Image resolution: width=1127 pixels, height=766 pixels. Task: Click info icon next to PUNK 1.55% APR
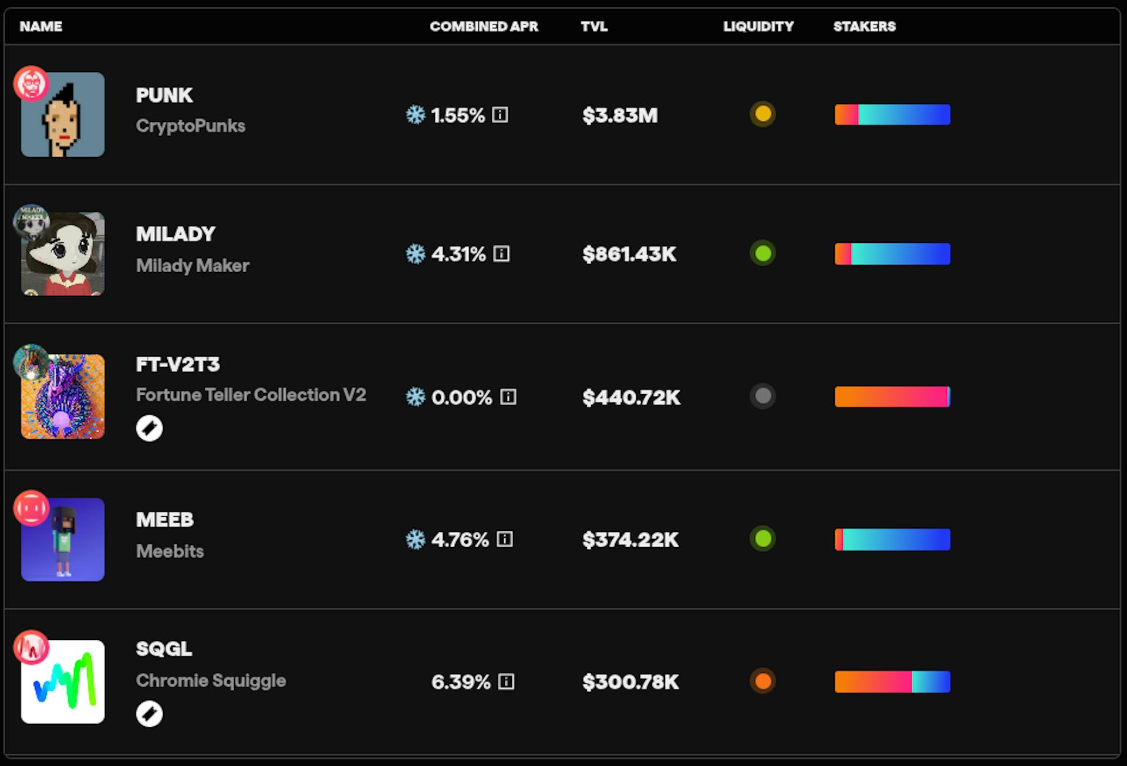coord(500,114)
